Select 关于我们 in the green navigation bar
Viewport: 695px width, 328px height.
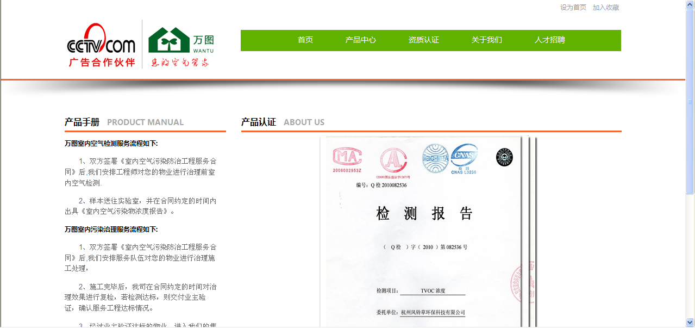tap(487, 40)
